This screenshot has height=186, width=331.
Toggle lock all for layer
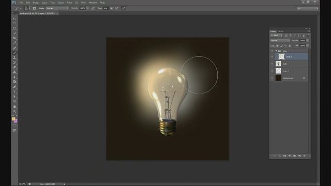click(290, 46)
